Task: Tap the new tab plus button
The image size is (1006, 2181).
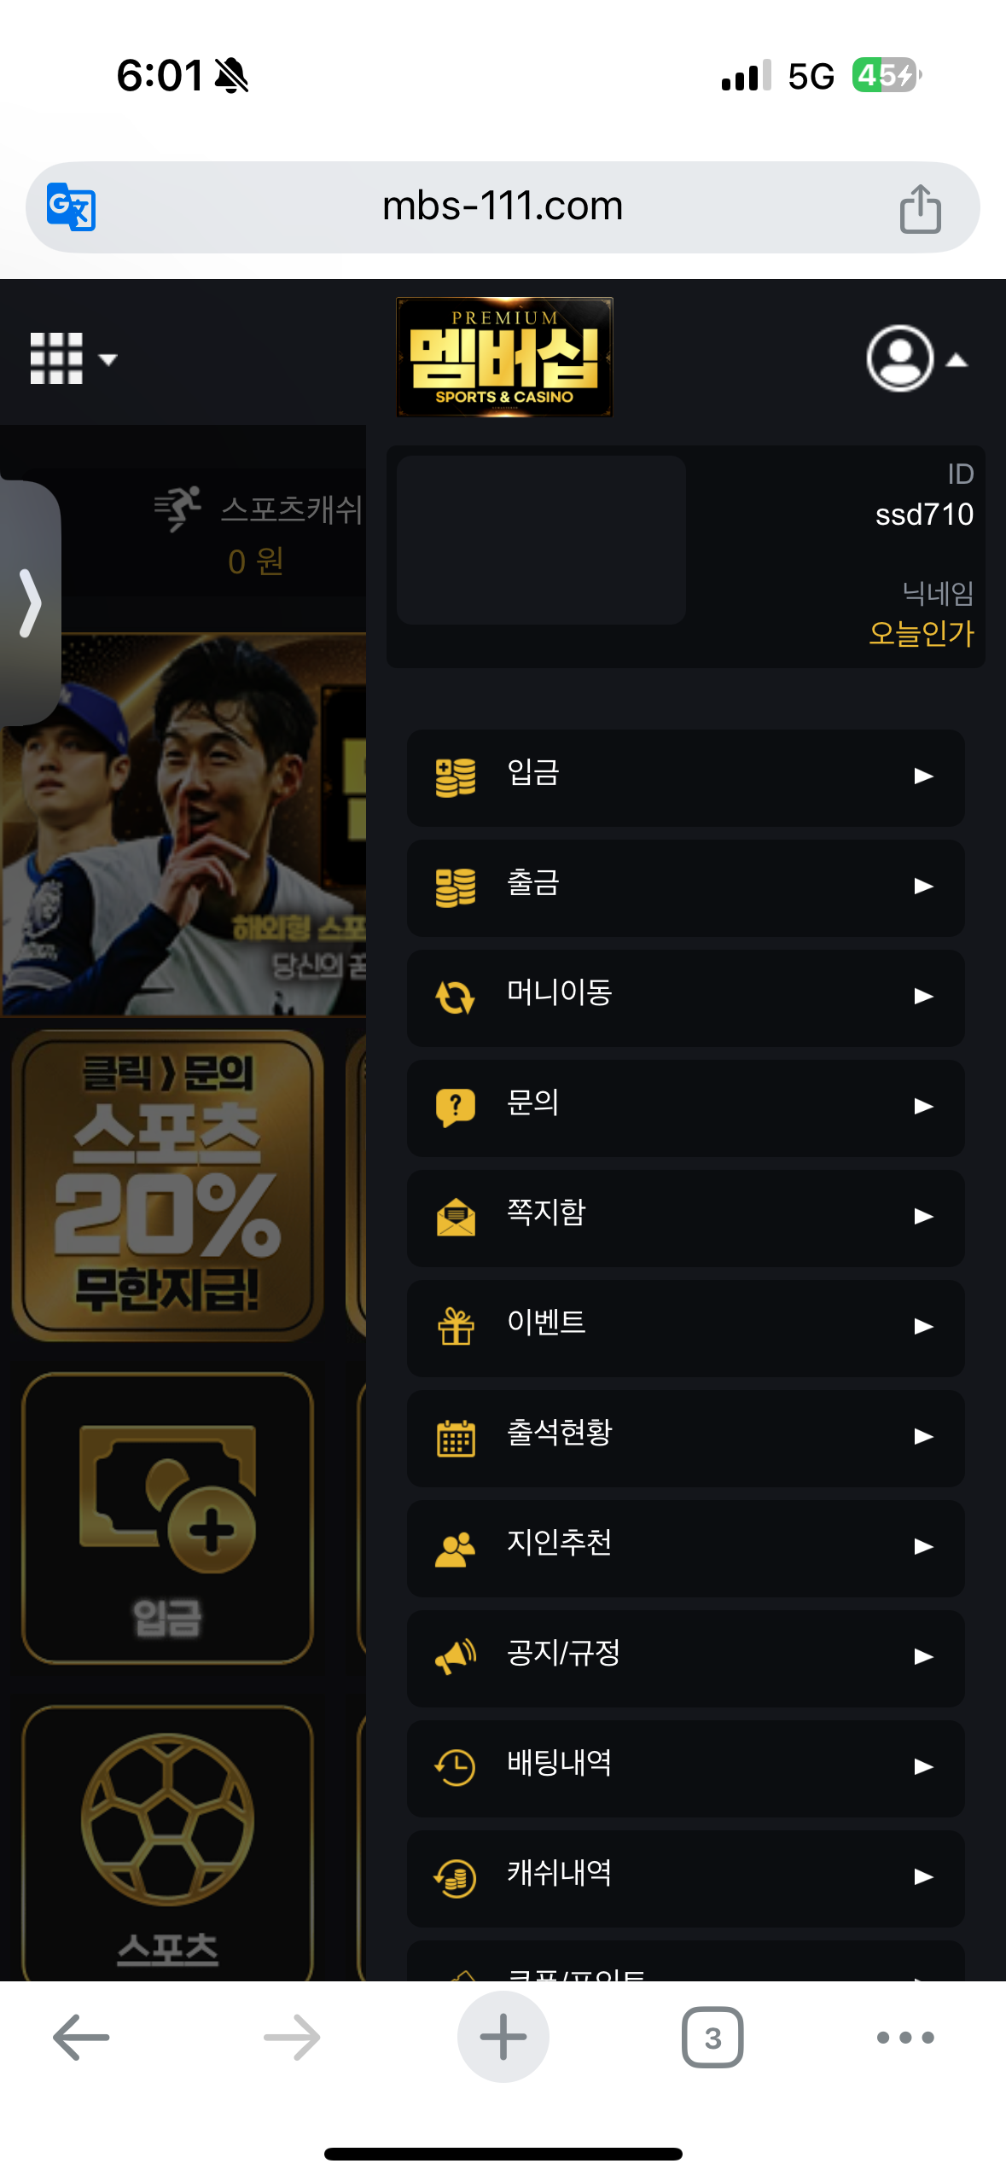Action: pyautogui.click(x=503, y=2038)
